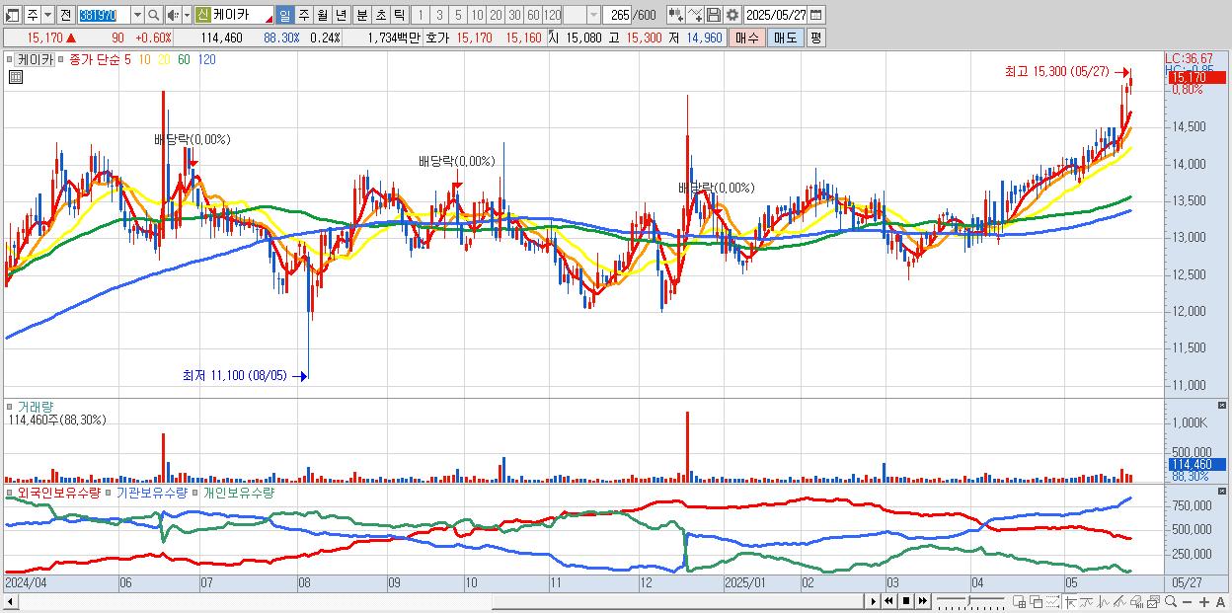Click the 케이카 chart legend label
The image size is (1232, 613).
[34, 59]
